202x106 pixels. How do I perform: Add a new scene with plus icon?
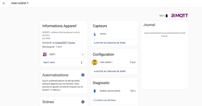click(x=83, y=102)
